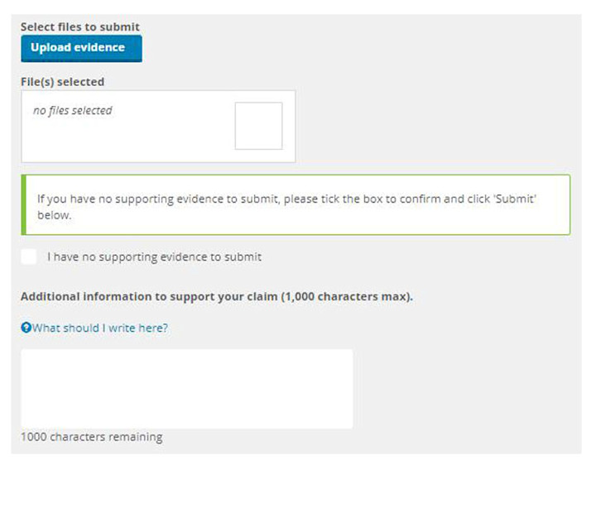Image resolution: width=596 pixels, height=532 pixels.
Task: Click the green-bordered no-evidence notice message
Action: [x=298, y=205]
